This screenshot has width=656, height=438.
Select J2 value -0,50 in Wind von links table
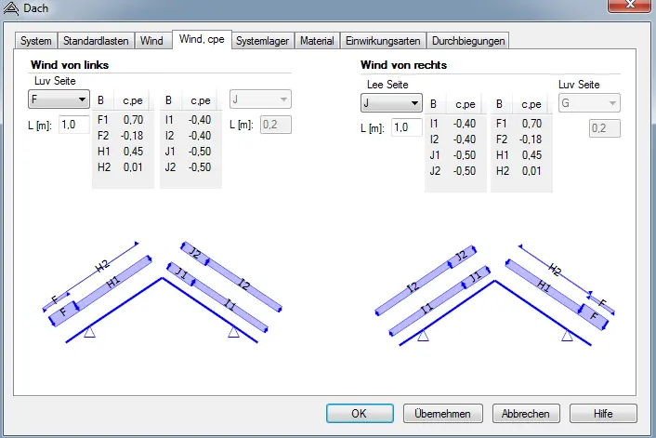[x=200, y=167]
